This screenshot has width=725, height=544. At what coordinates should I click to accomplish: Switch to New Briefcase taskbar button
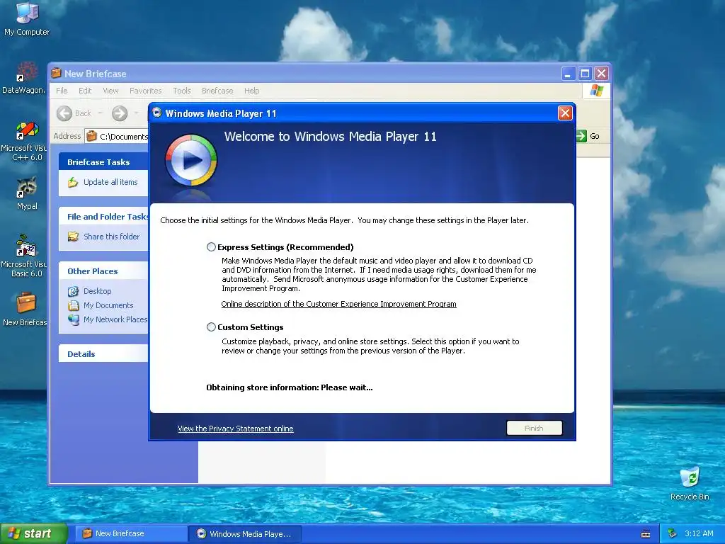coord(130,534)
